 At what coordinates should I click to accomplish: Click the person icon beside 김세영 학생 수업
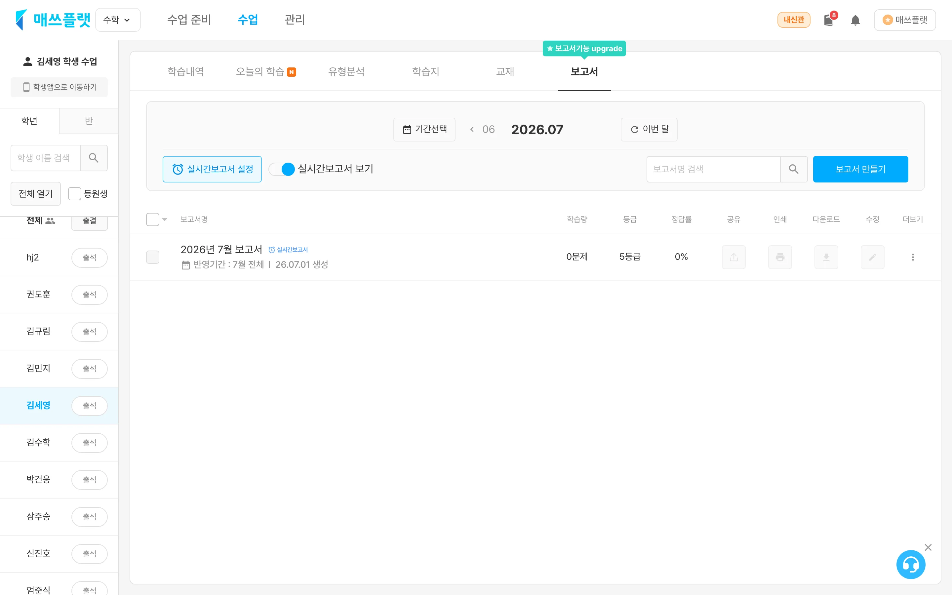click(x=27, y=61)
